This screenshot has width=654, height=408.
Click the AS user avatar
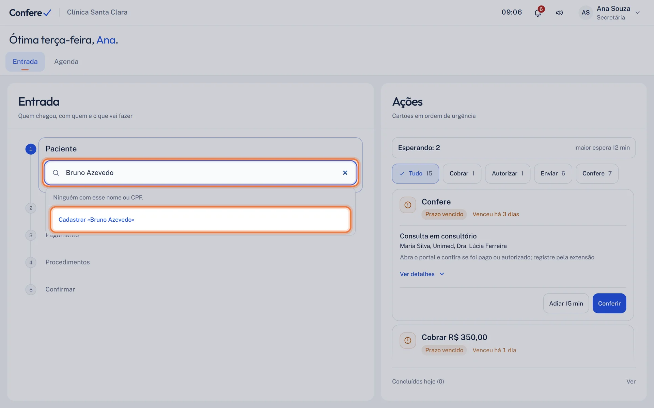(x=586, y=13)
